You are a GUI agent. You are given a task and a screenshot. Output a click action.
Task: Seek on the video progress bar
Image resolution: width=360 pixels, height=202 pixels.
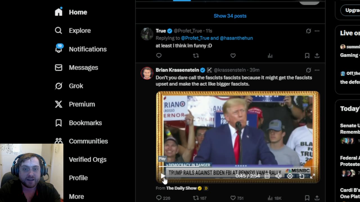click(x=238, y=166)
